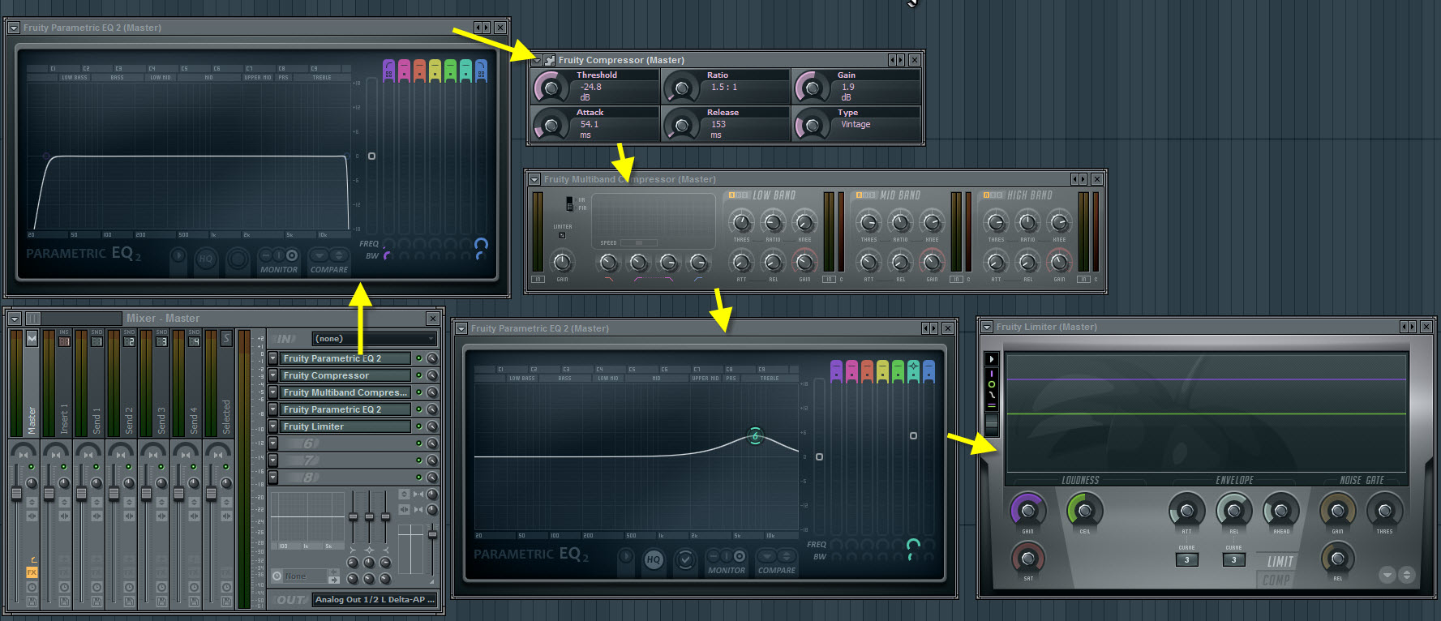Viewport: 1441px width, 621px height.
Task: Click the Fruity Compressor Type knob
Action: pos(812,125)
